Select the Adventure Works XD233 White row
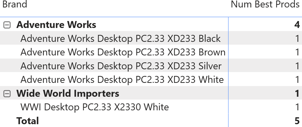 (122, 80)
